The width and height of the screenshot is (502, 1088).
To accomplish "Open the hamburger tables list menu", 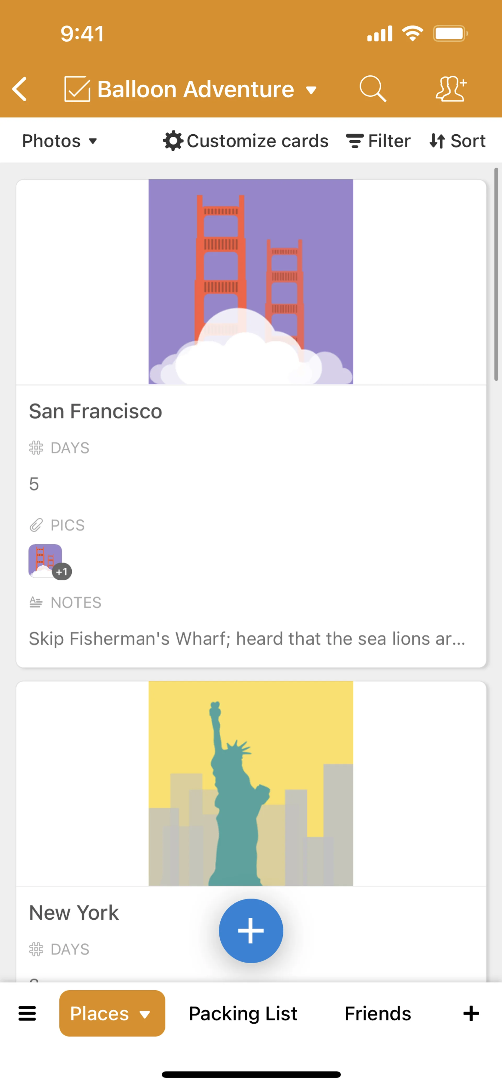I will (x=27, y=1013).
